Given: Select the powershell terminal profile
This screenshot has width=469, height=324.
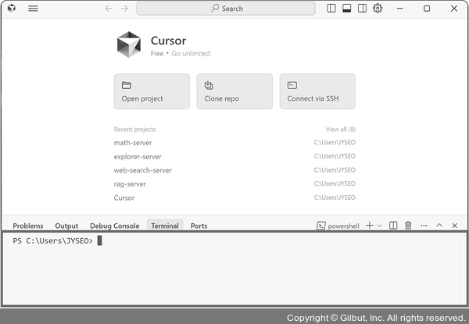Looking at the screenshot, I should point(338,226).
